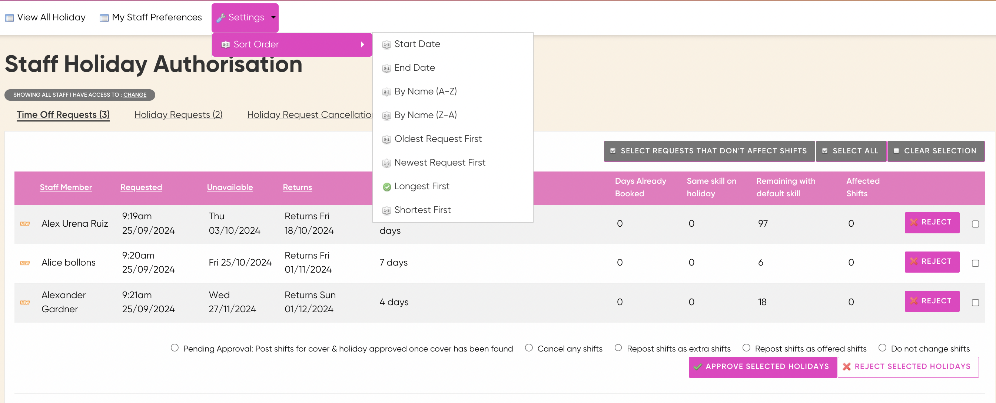The width and height of the screenshot is (996, 403).
Task: Sort table by Staff Member column header
Action: tap(66, 187)
